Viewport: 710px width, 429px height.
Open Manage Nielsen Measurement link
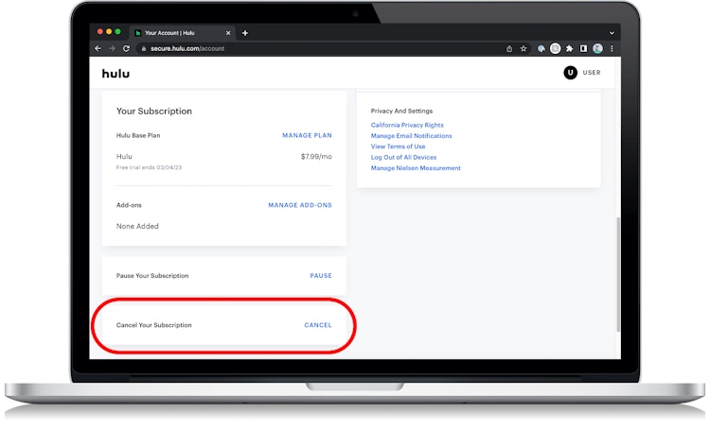(x=416, y=168)
